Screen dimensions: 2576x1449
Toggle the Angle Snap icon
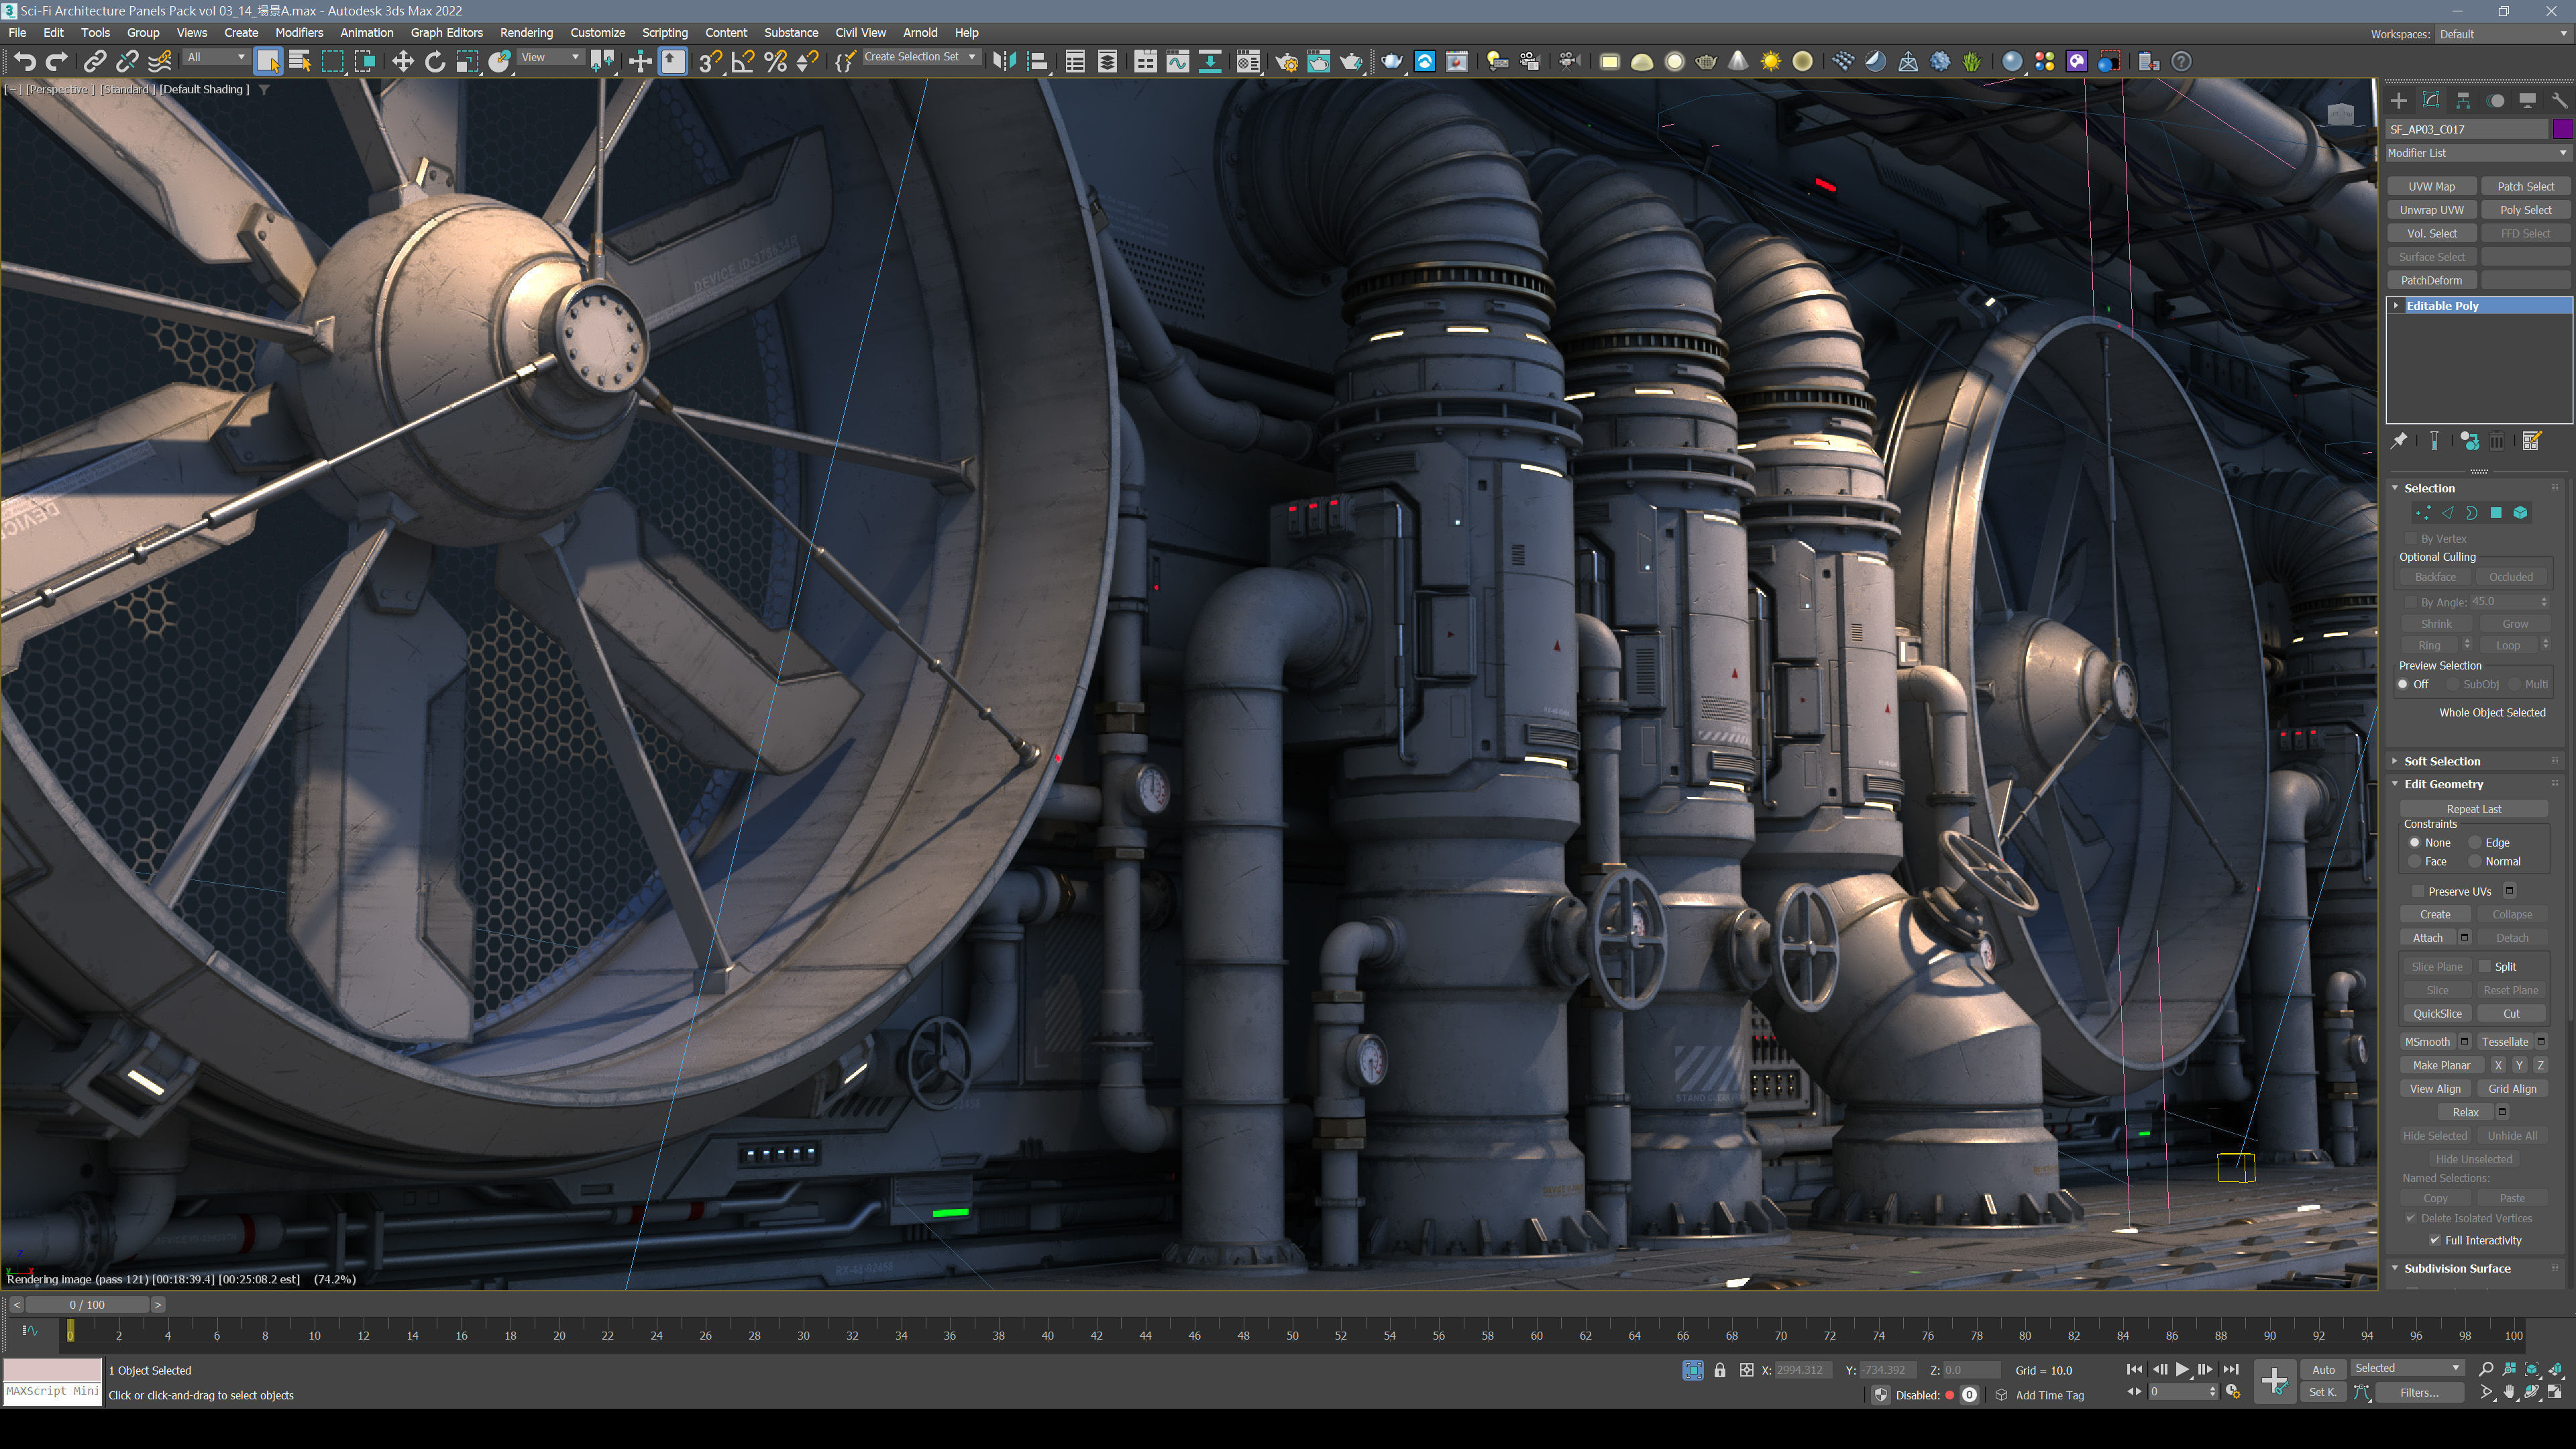(742, 62)
